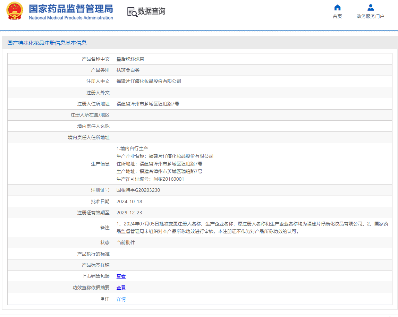The image size is (398, 317).
Task: Click the 数据查询 magnifier document icon
Action: click(132, 12)
